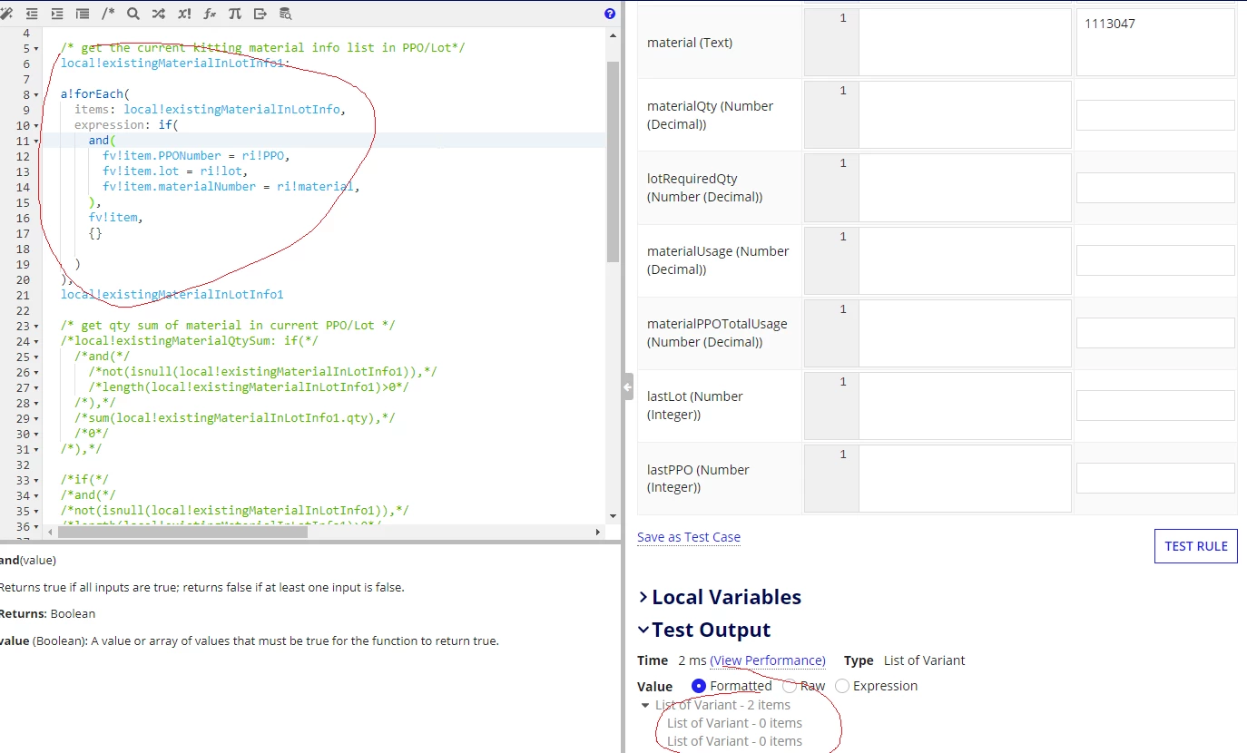The image size is (1247, 753).
Task: Click the material value field containing 1113047
Action: [x=1155, y=43]
